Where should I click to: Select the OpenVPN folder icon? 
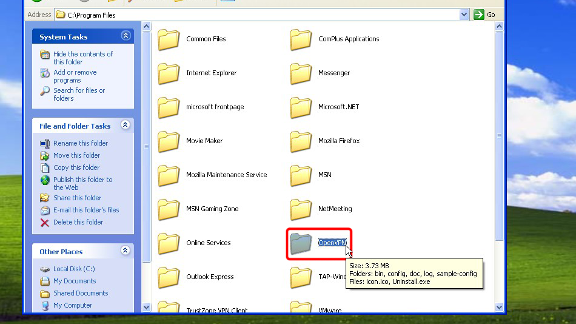tap(301, 243)
